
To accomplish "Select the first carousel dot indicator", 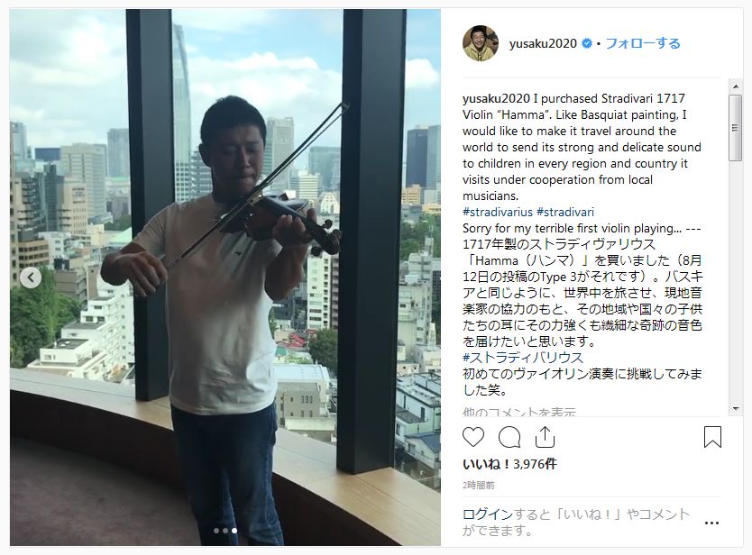I will 216,531.
